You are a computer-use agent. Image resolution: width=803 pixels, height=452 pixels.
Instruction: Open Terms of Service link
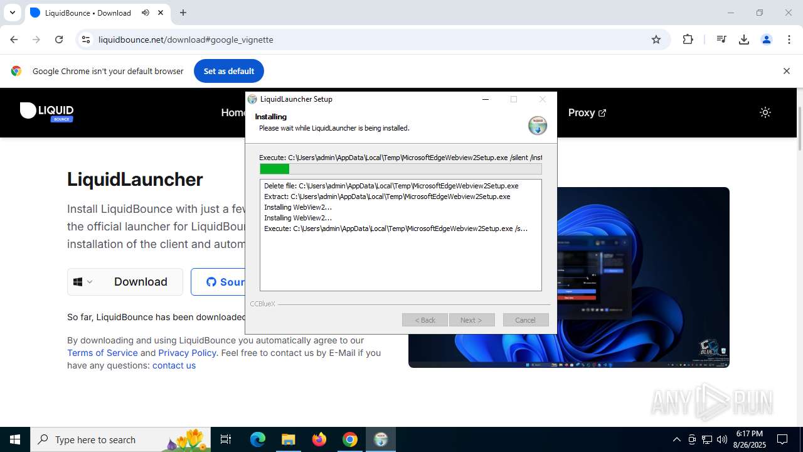pyautogui.click(x=102, y=353)
